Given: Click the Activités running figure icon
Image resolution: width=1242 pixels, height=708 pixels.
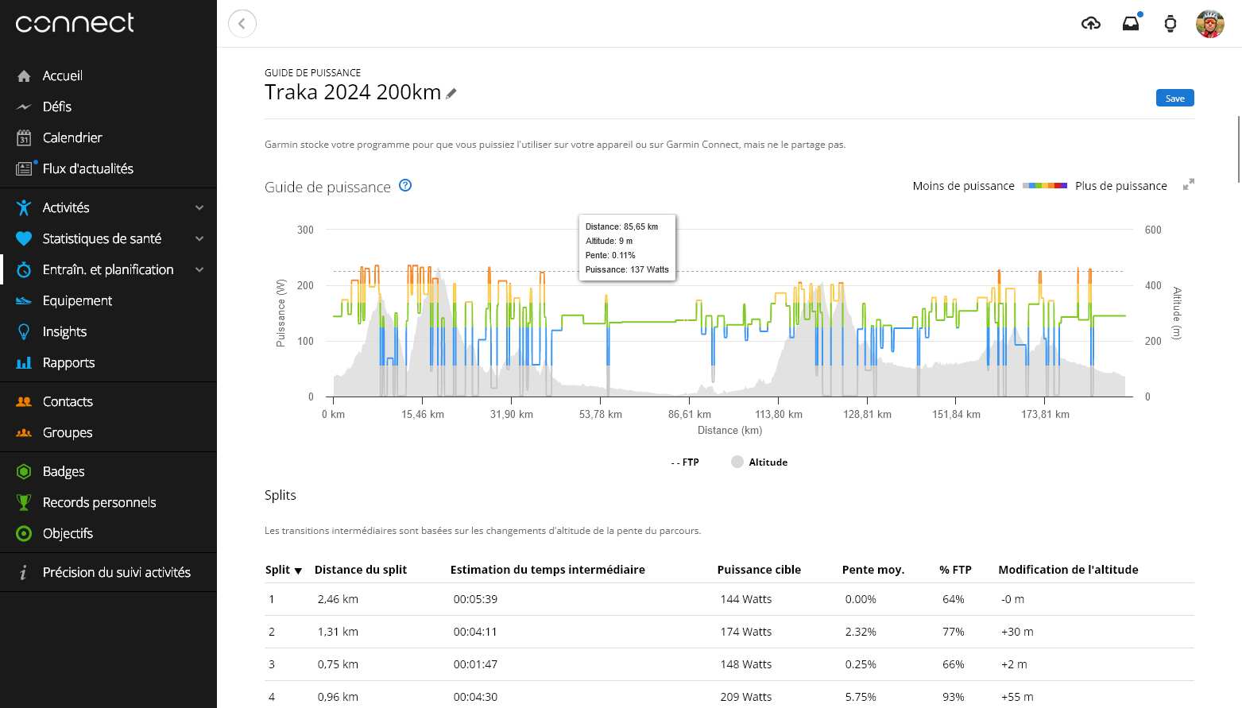Looking at the screenshot, I should 24,207.
